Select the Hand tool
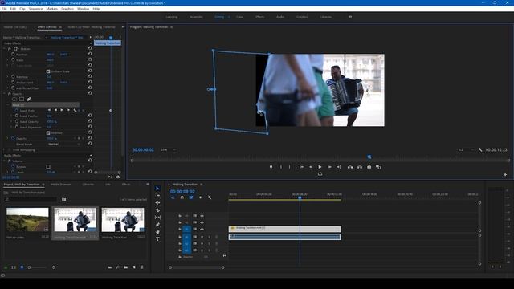Screen dimensions: 514x289 pyautogui.click(x=157, y=232)
